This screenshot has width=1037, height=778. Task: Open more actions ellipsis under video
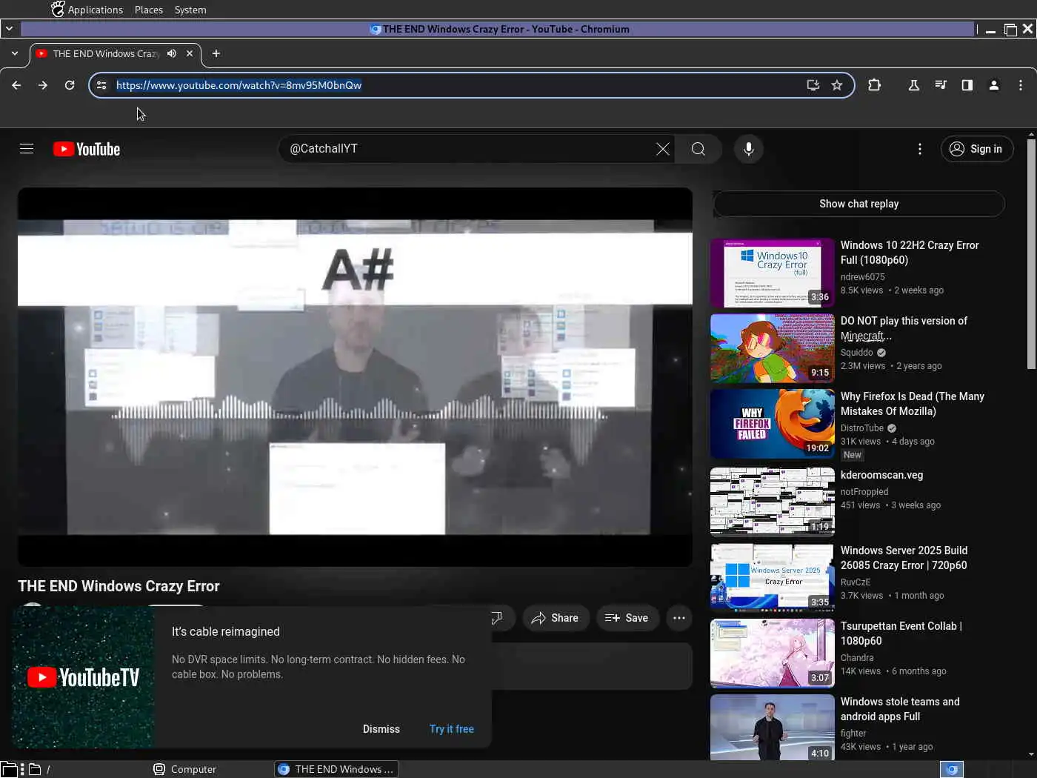(x=678, y=618)
